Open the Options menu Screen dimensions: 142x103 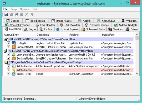pyautogui.click(x=24, y=9)
